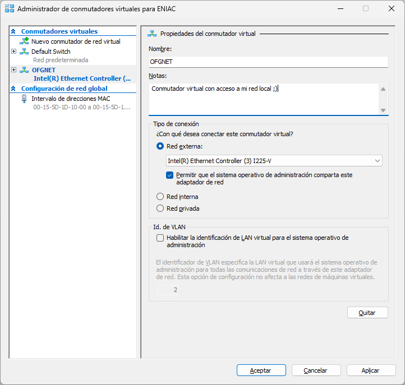Viewport: 405px width, 385px height.
Task: Click the Aceptar button
Action: (x=261, y=370)
